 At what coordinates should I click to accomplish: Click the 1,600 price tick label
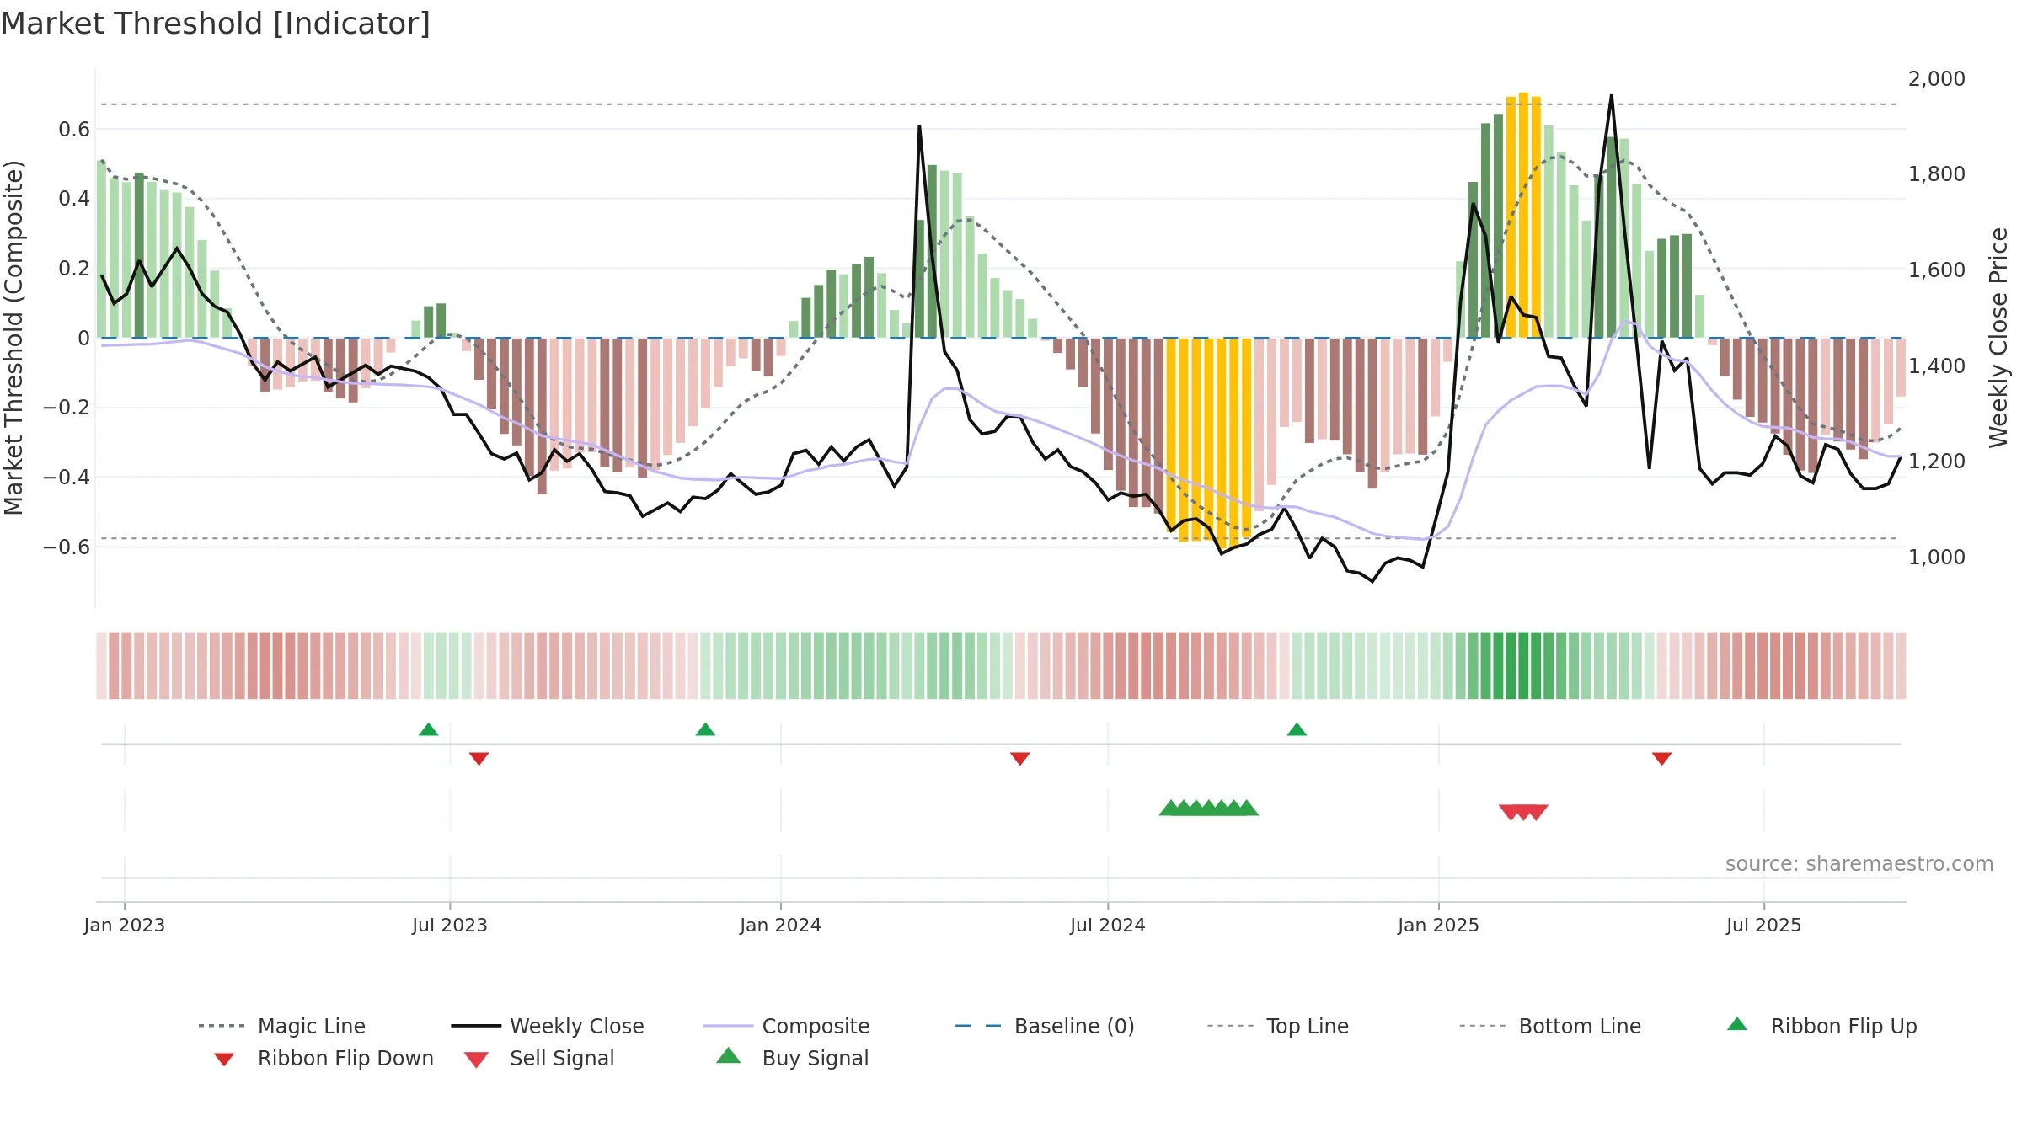(1937, 270)
